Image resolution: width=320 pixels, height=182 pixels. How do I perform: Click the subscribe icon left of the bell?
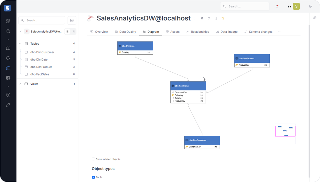click(202, 18)
